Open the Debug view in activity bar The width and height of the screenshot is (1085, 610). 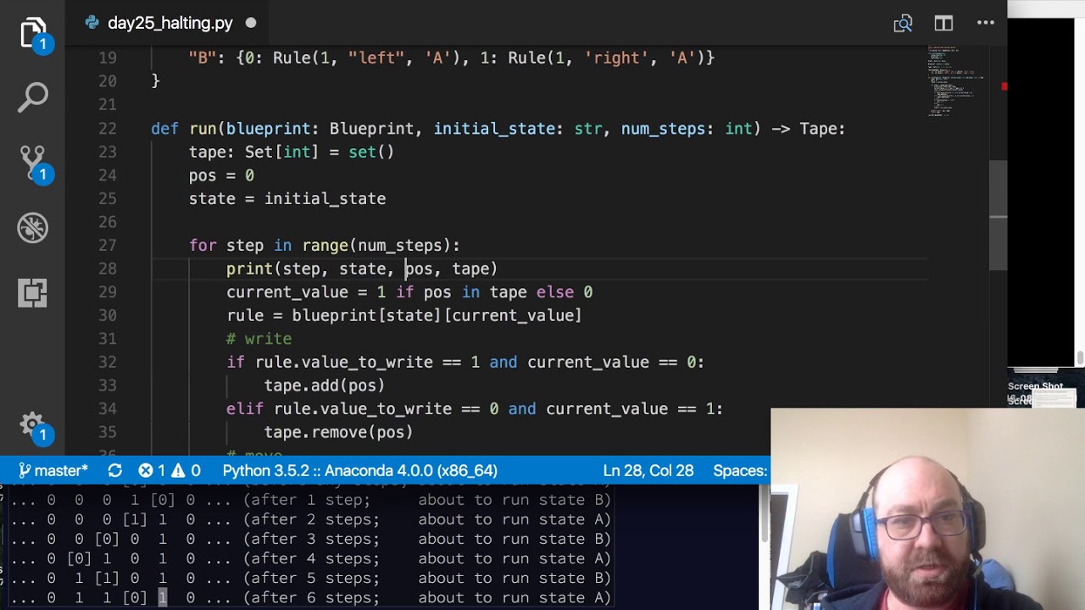tap(32, 228)
